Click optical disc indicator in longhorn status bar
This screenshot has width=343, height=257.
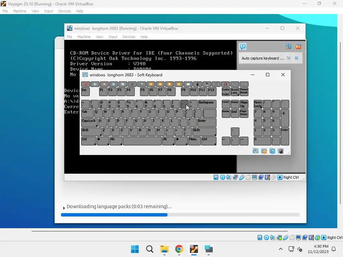pos(222,177)
